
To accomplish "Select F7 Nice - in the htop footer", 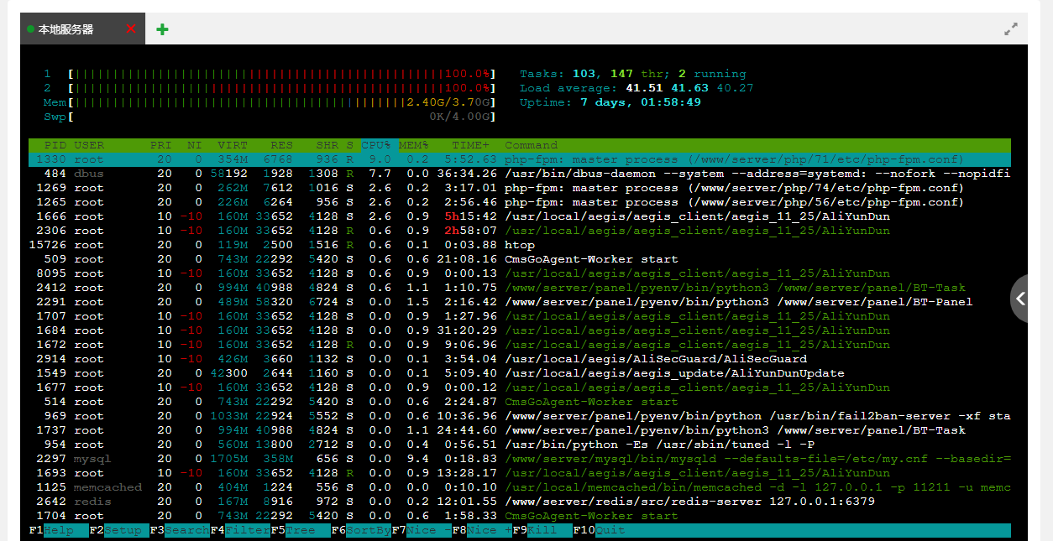I will point(422,530).
